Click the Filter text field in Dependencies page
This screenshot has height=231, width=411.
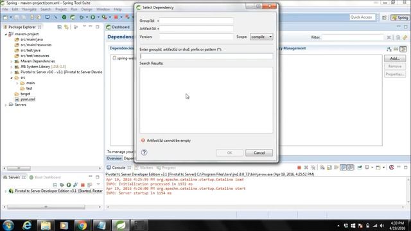[353, 37]
